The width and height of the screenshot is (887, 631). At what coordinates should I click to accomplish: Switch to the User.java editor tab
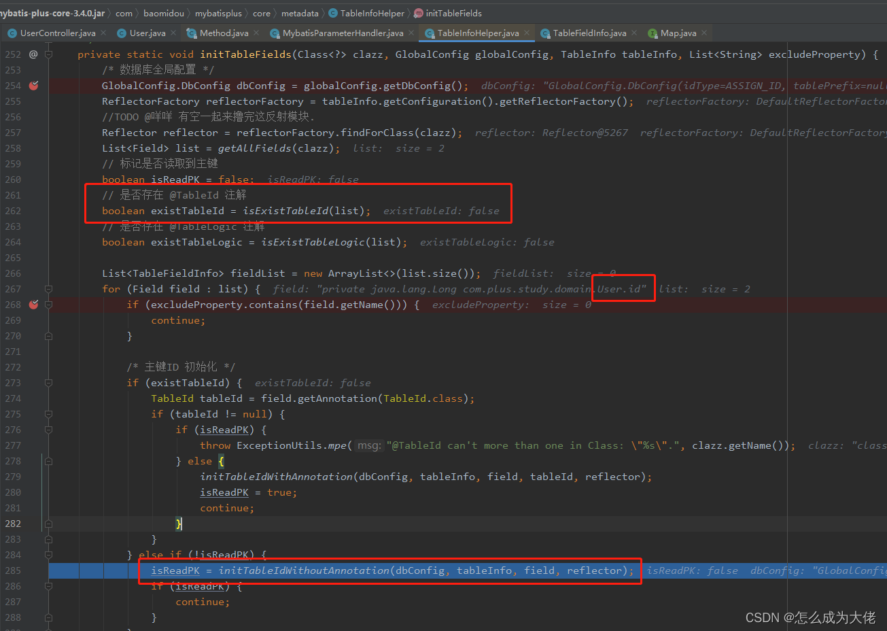[147, 33]
